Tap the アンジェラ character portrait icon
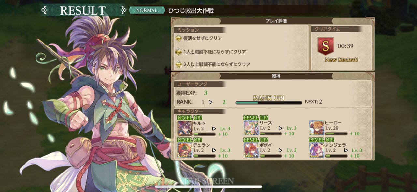Screen dimensions: 417x192 tap(317, 150)
